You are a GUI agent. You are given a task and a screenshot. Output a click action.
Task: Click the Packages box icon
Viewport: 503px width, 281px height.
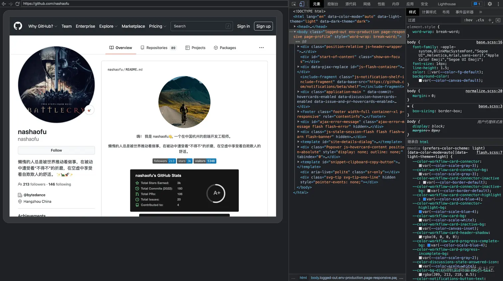coord(216,48)
